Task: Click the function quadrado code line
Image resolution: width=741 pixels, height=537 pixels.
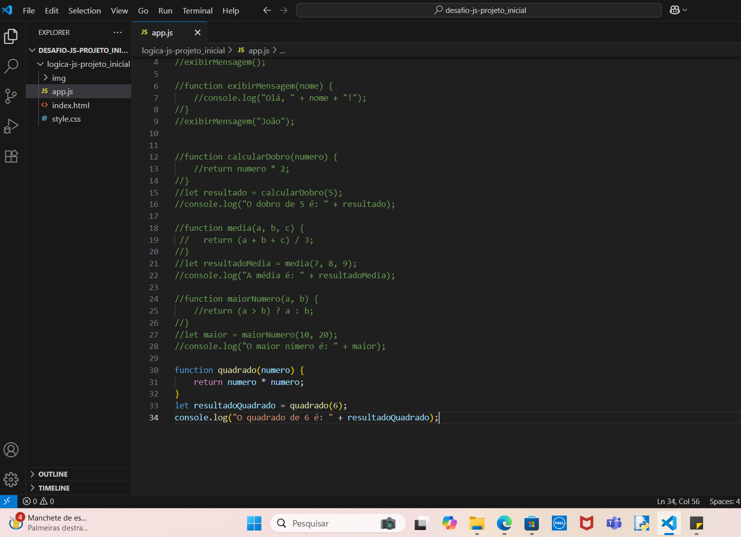Action: click(240, 370)
